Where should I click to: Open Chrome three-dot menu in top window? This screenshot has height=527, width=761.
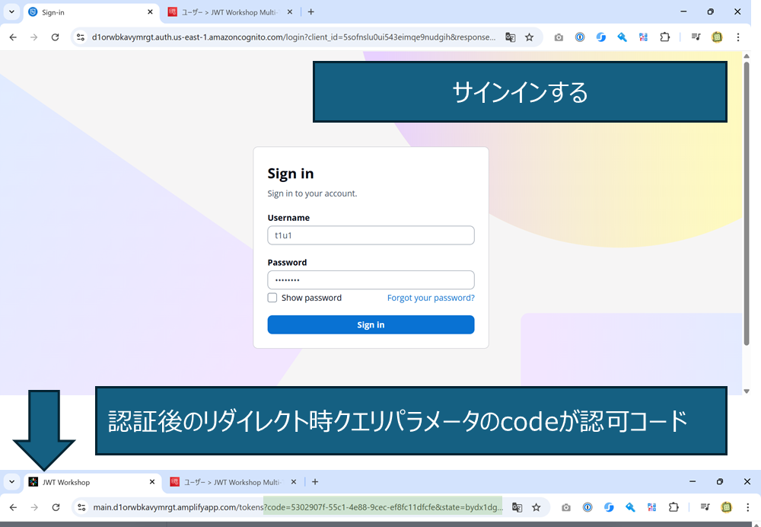(738, 37)
